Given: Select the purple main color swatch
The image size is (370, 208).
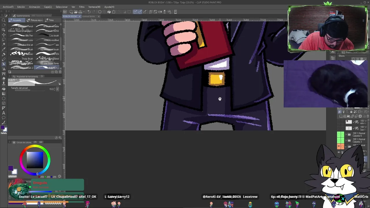Looking at the screenshot, I should pos(11,168).
